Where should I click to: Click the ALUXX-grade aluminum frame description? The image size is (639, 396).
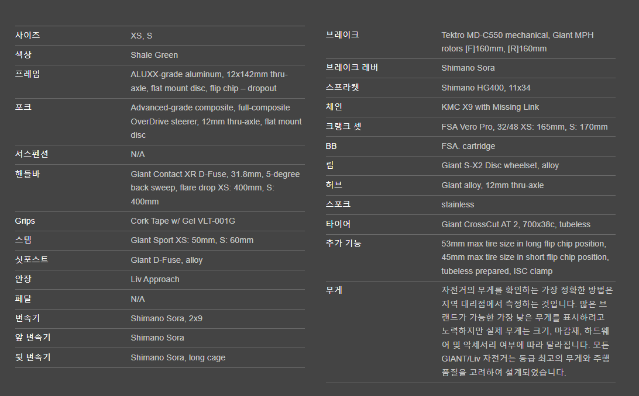[x=209, y=81]
